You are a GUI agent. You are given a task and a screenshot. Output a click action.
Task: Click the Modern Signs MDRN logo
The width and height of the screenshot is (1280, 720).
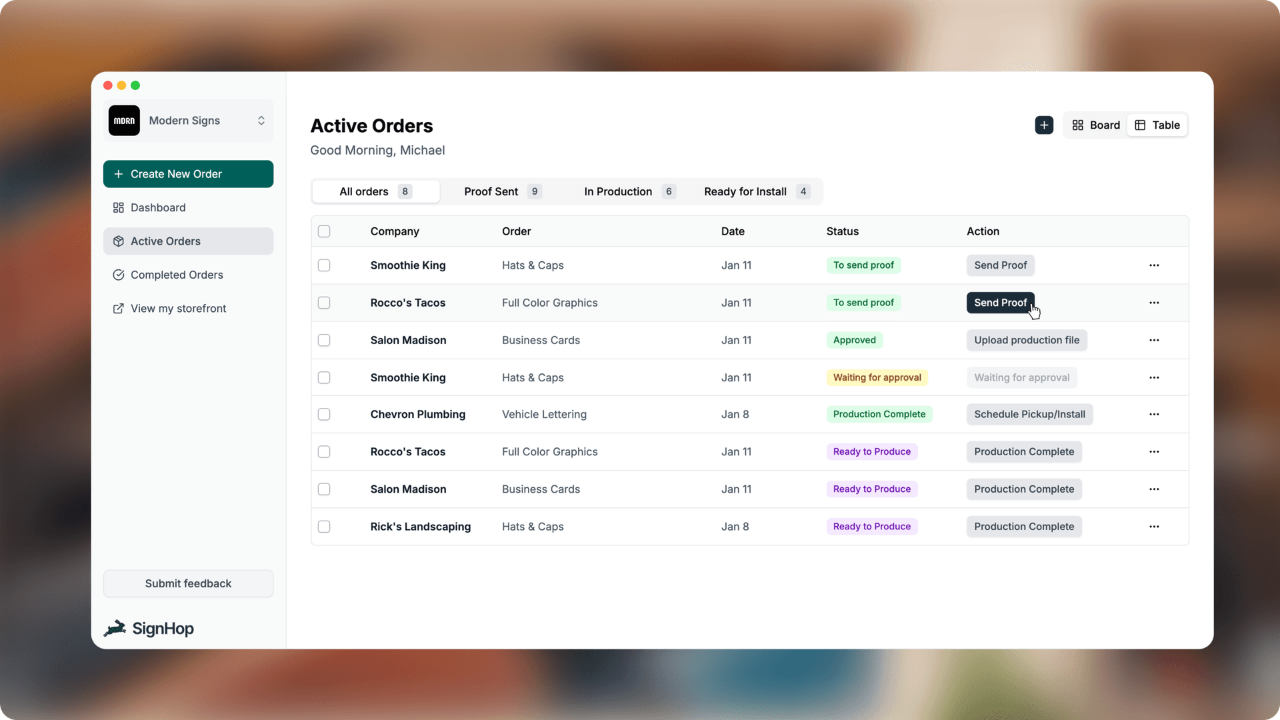pyautogui.click(x=124, y=121)
